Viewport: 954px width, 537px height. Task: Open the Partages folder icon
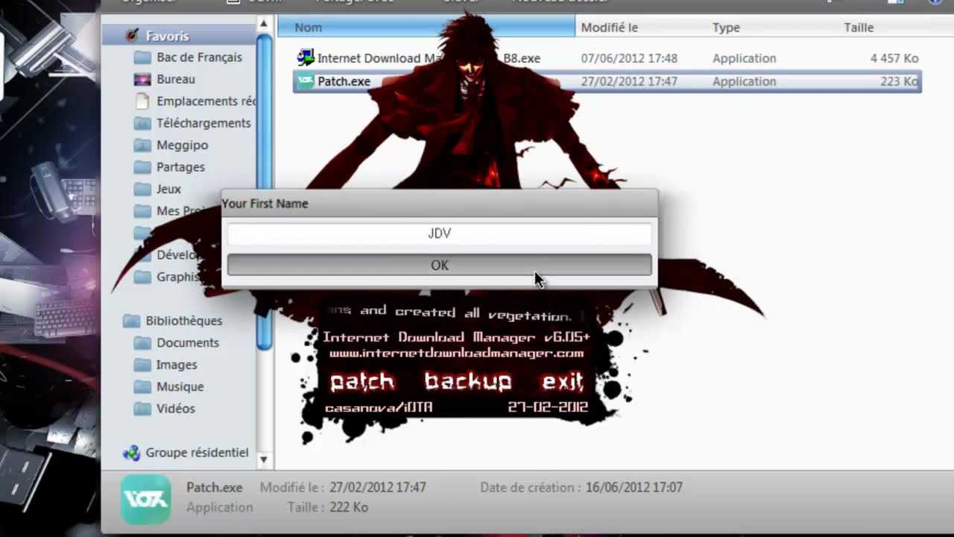[x=142, y=167]
